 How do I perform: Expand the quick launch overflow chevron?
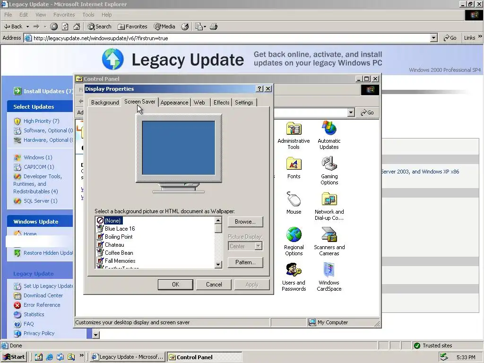(81, 355)
